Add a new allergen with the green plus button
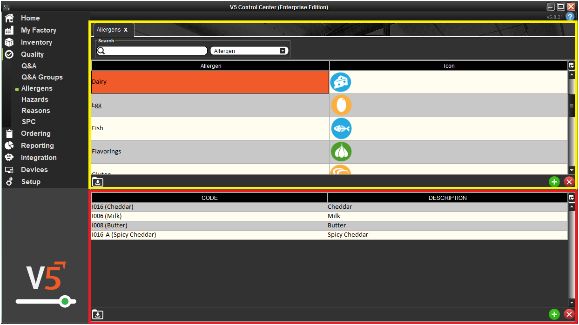Viewport: 579px width, 325px height. point(554,182)
